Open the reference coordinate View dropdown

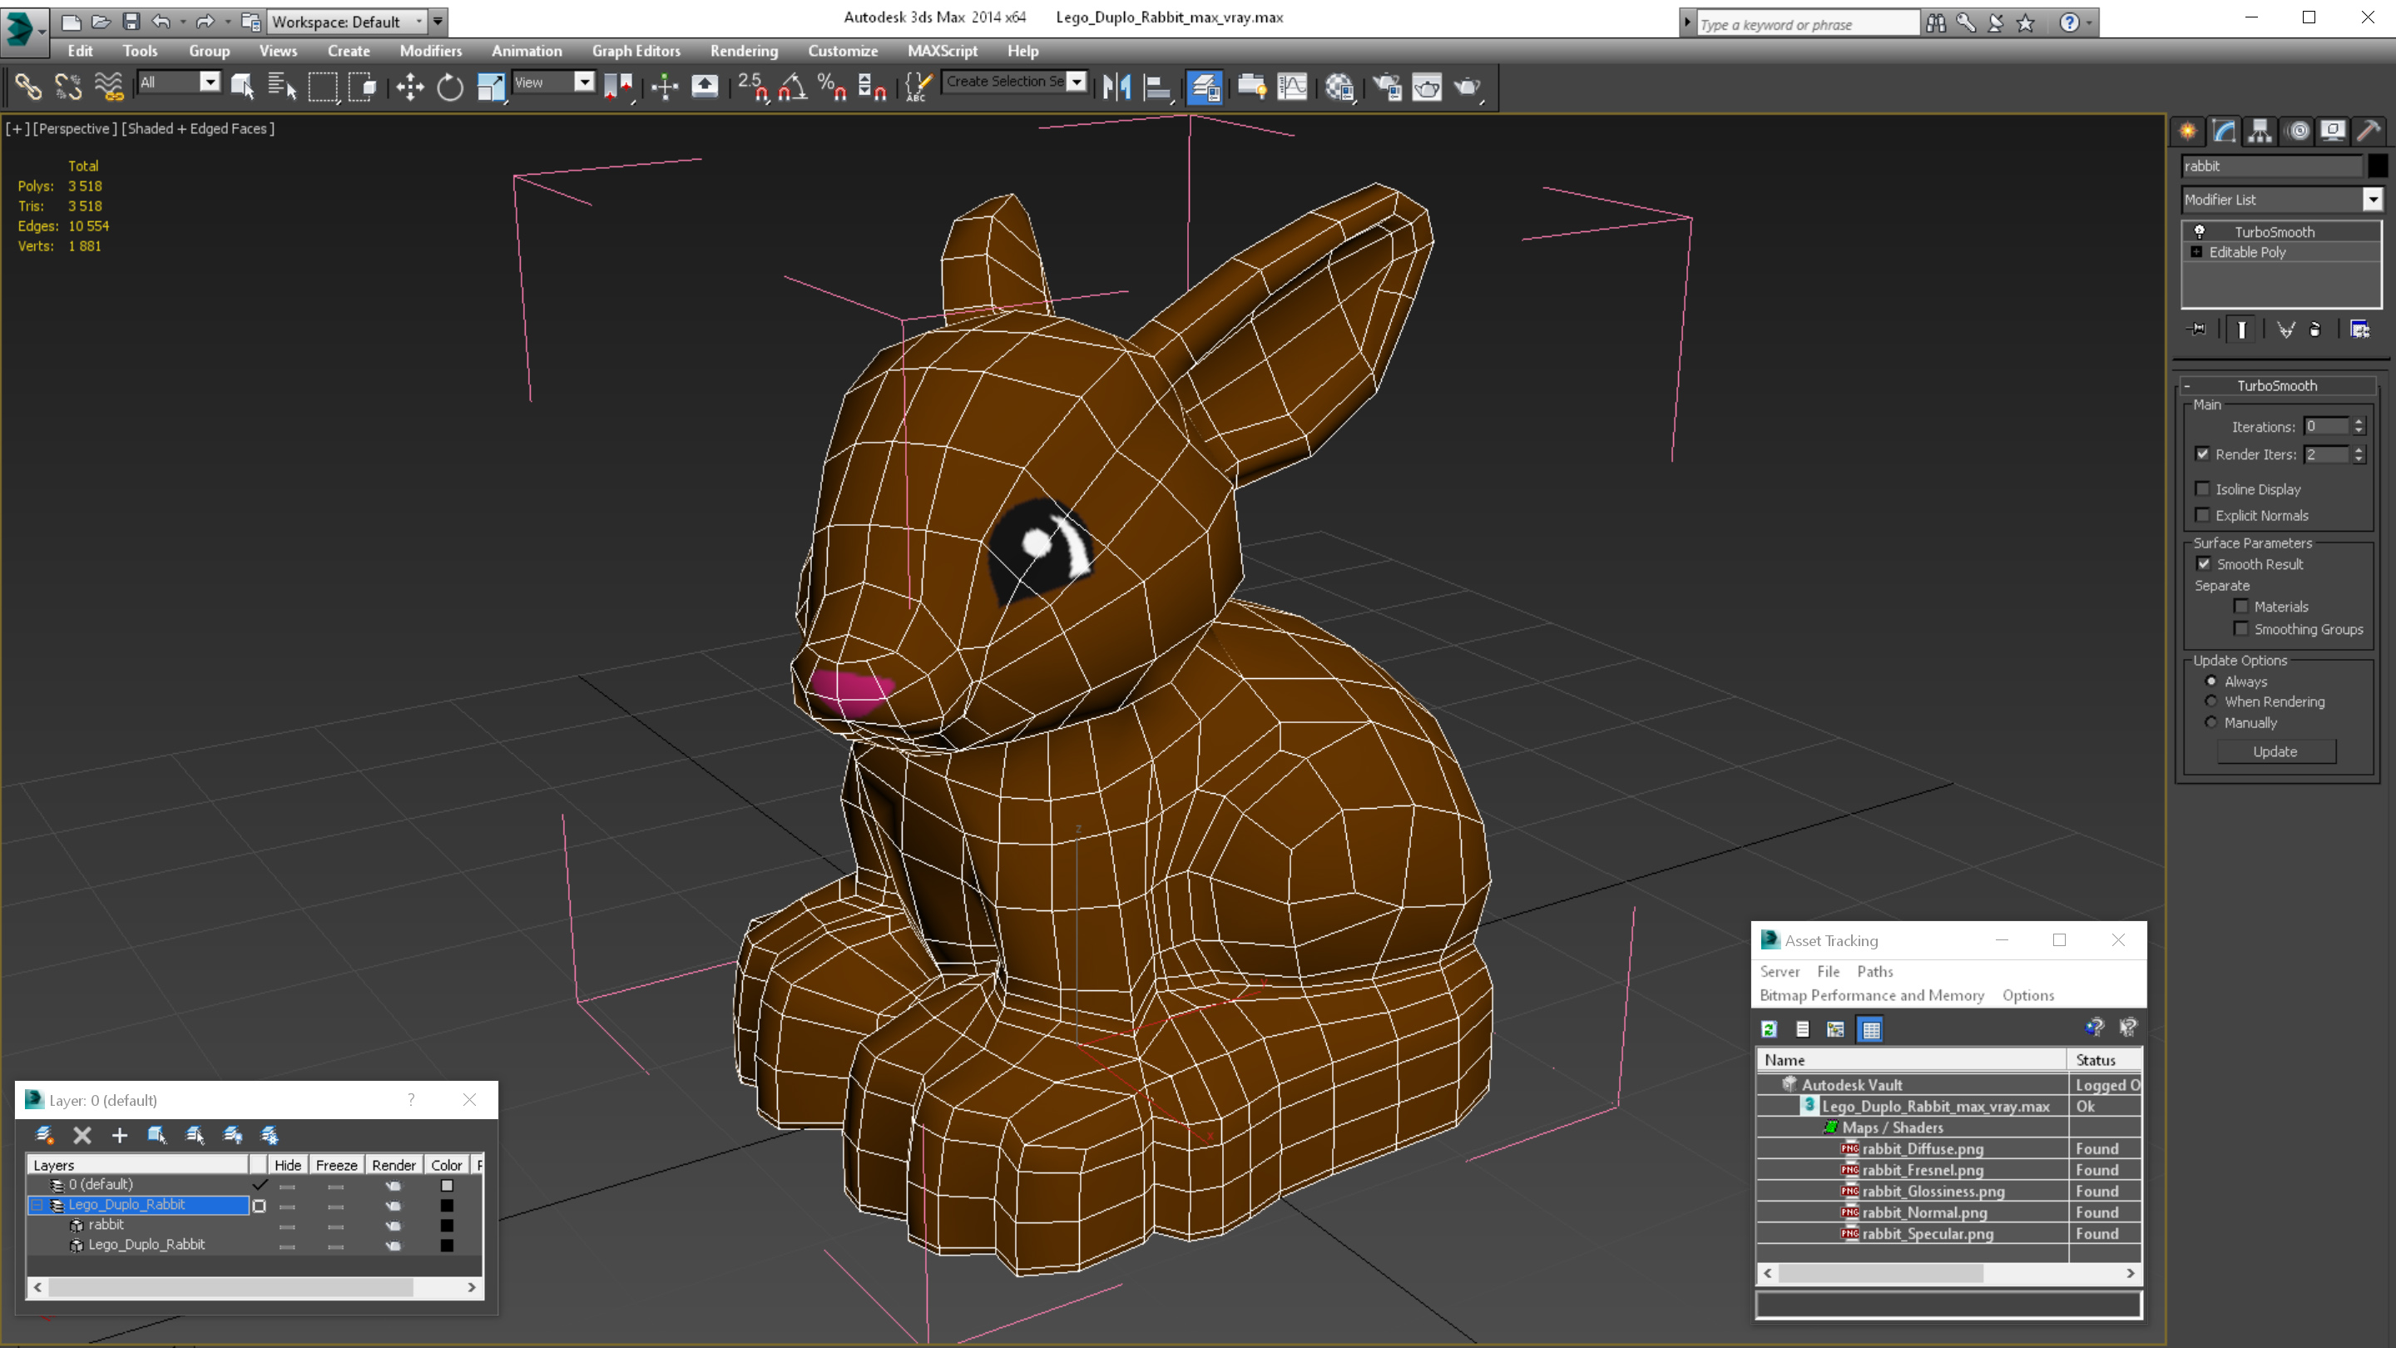(554, 83)
